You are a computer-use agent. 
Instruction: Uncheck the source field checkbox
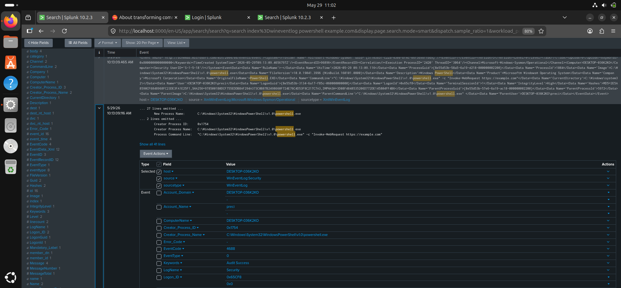(x=159, y=179)
